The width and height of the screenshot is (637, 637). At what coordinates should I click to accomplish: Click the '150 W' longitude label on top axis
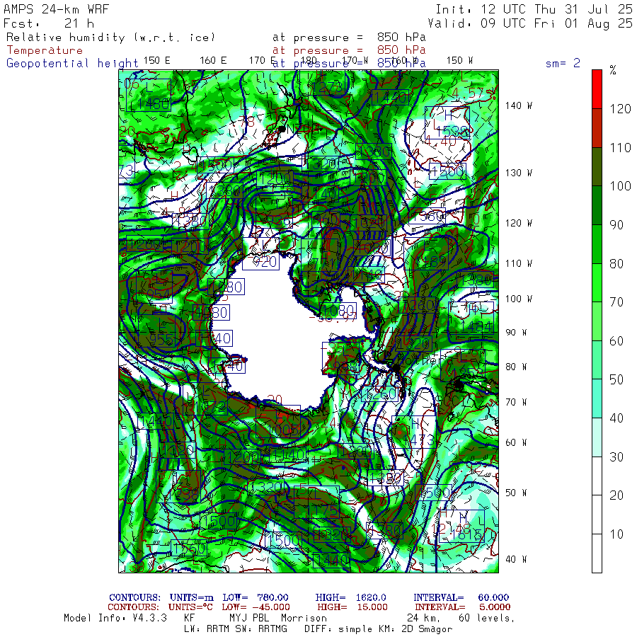459,61
